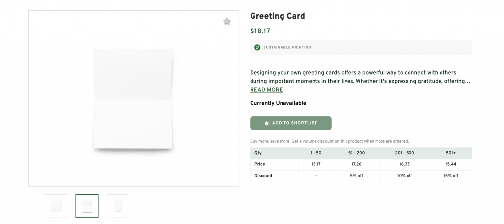
Task: Click the 15.44 price cell
Action: pyautogui.click(x=451, y=164)
